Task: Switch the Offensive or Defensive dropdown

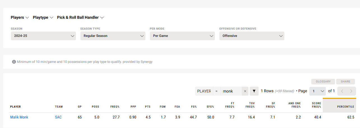Action: [252, 36]
